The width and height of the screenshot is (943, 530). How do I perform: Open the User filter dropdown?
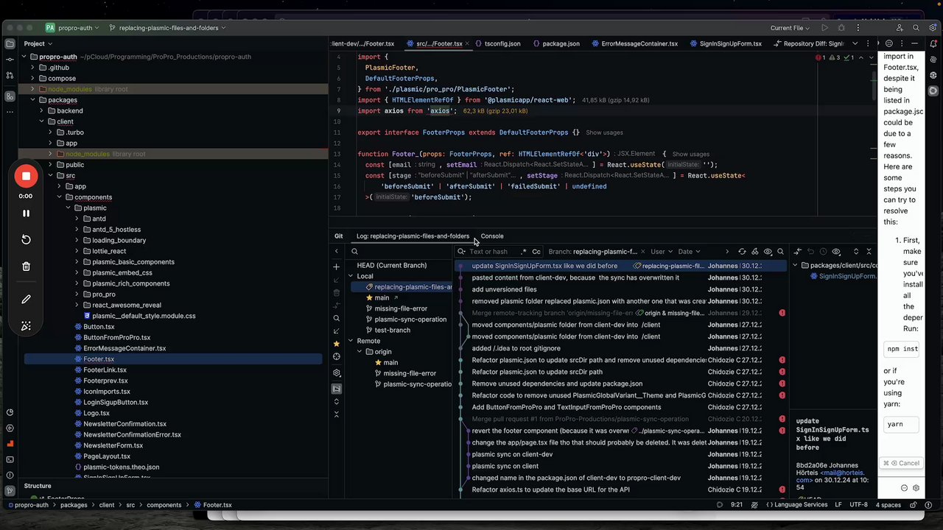[x=660, y=252]
